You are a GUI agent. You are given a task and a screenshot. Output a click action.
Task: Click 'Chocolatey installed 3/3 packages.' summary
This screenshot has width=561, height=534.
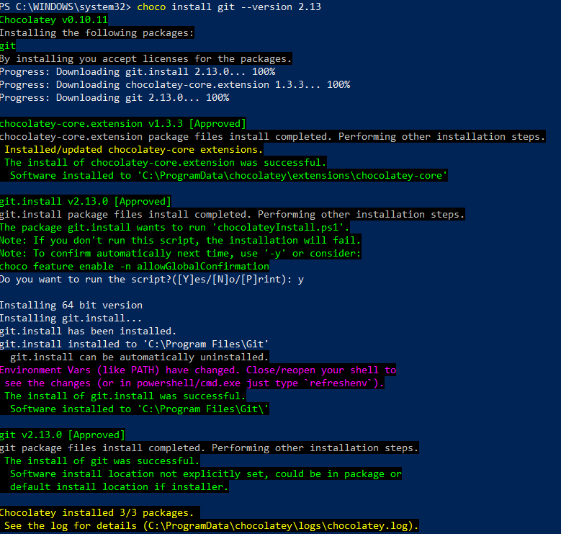[x=97, y=512]
